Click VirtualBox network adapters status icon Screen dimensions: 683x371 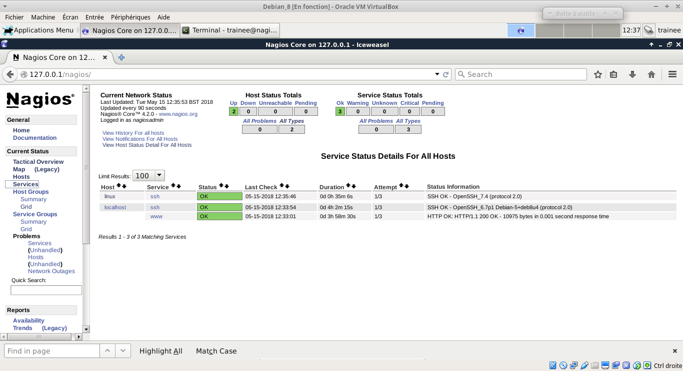pyautogui.click(x=574, y=366)
